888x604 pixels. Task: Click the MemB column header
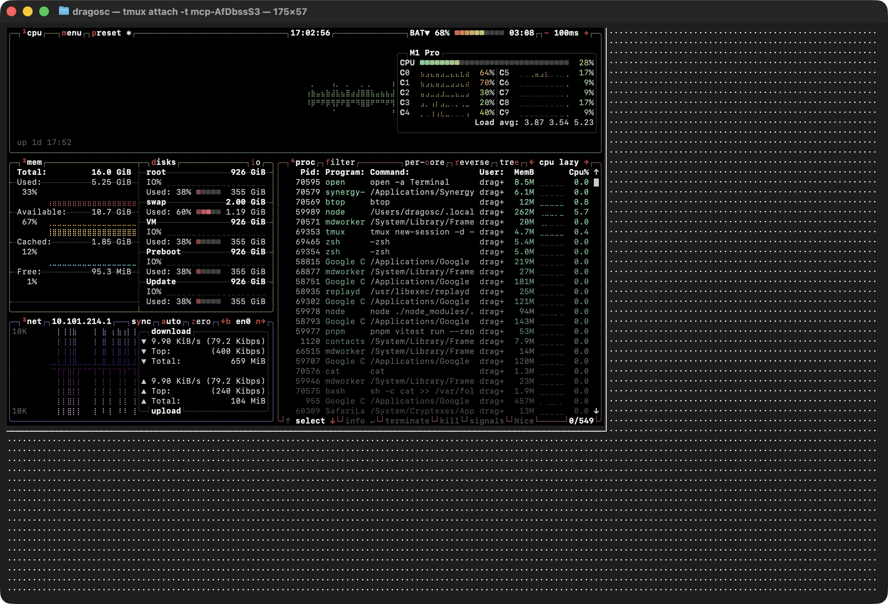click(524, 172)
